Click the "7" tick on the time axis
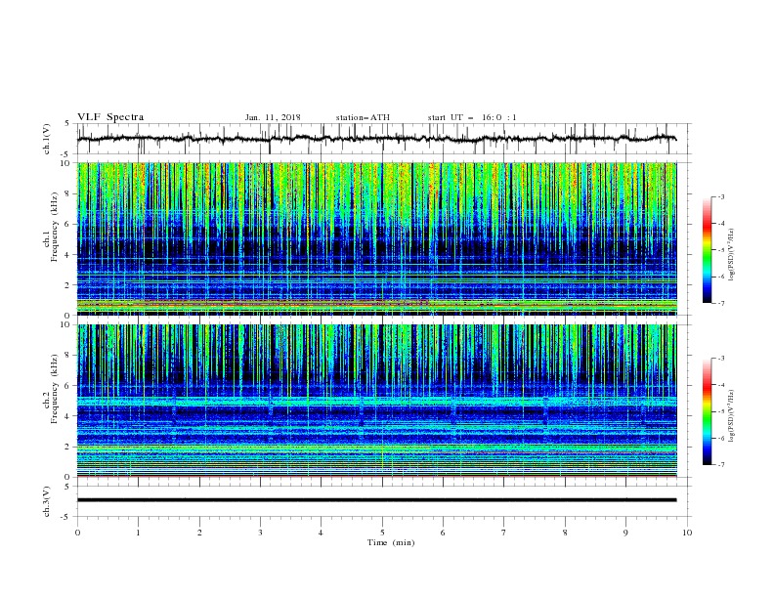 tap(504, 533)
